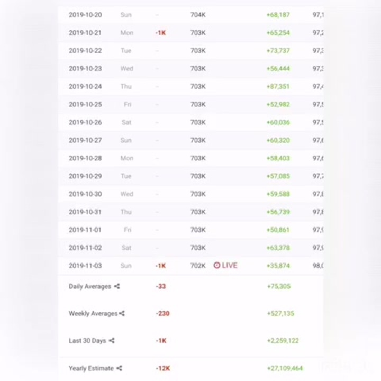Click the Daily Averages label

click(x=90, y=286)
